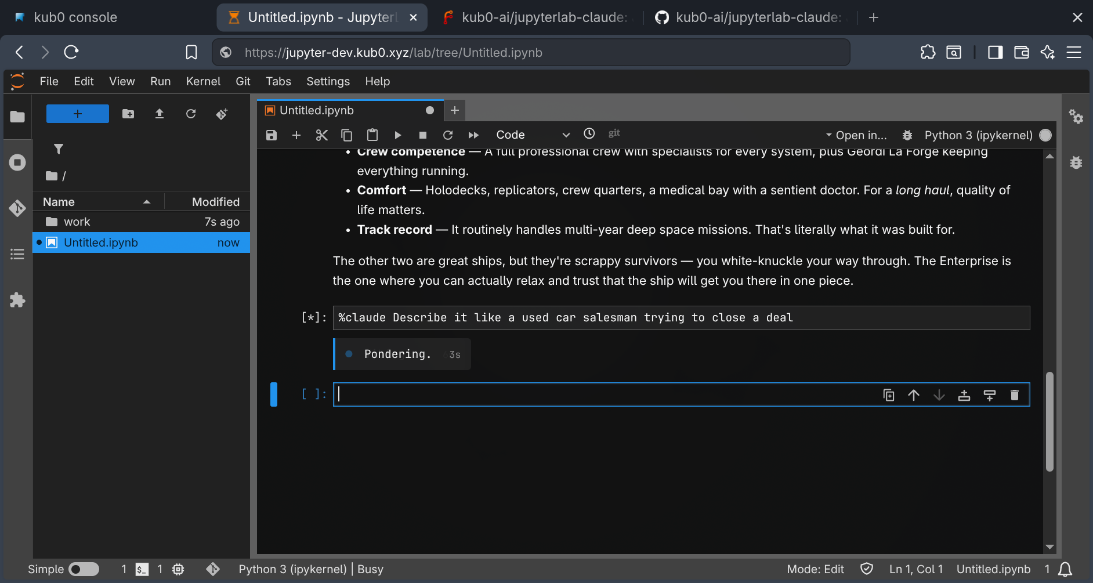Image resolution: width=1093 pixels, height=583 pixels.
Task: Open the cell type Code dropdown
Action: tap(532, 135)
